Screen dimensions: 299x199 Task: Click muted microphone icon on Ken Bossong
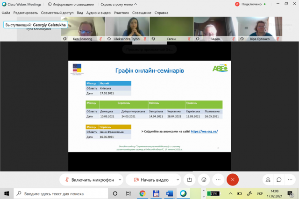(x=100, y=39)
